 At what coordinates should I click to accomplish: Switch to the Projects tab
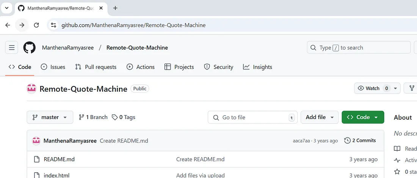pyautogui.click(x=179, y=67)
